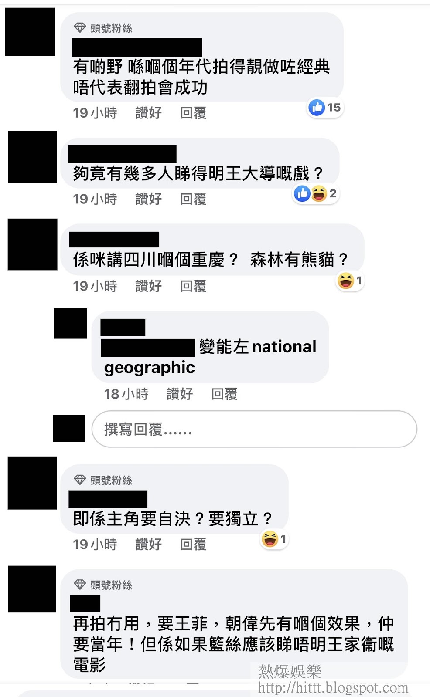Click the thumbs-up reaction showing 15 likes
The image size is (430, 697).
click(325, 107)
